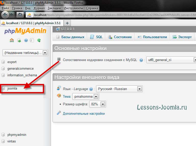Select the localhost phpMyAdmin browser tab
The image size is (196, 146).
click(x=32, y=23)
